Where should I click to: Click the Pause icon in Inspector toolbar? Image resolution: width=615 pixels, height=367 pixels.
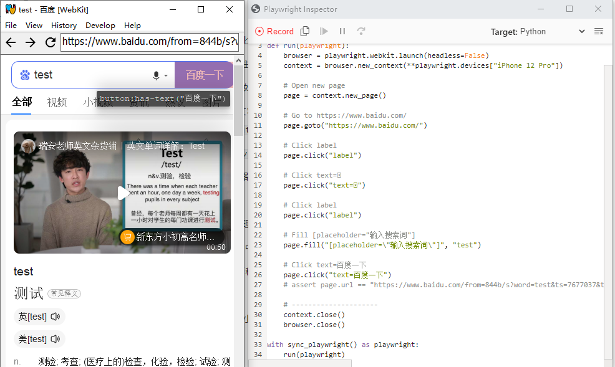click(342, 31)
